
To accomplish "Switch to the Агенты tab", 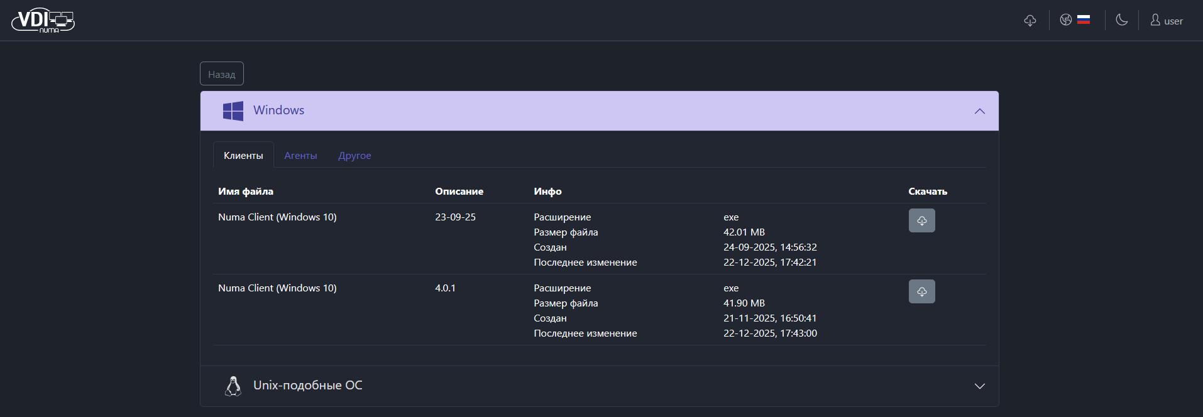I will click(x=300, y=156).
